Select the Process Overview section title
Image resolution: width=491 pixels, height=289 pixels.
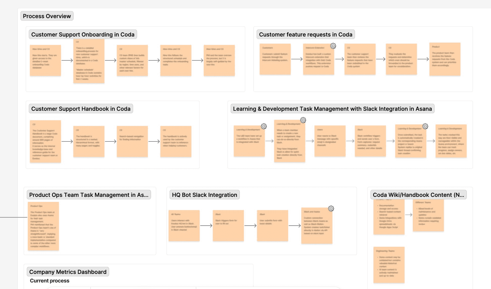[47, 16]
